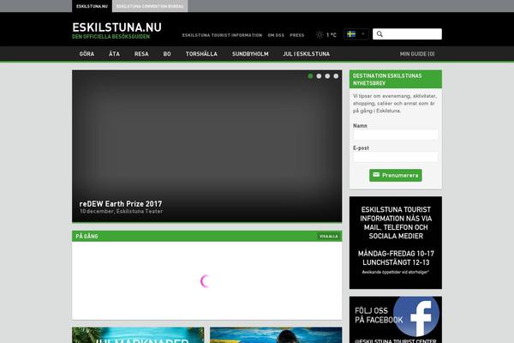Image resolution: width=514 pixels, height=343 pixels.
Task: Click the 1 °C temperature text
Action: coord(331,35)
